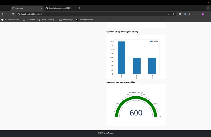Click the green Current Savings gauge arc

tap(136, 98)
